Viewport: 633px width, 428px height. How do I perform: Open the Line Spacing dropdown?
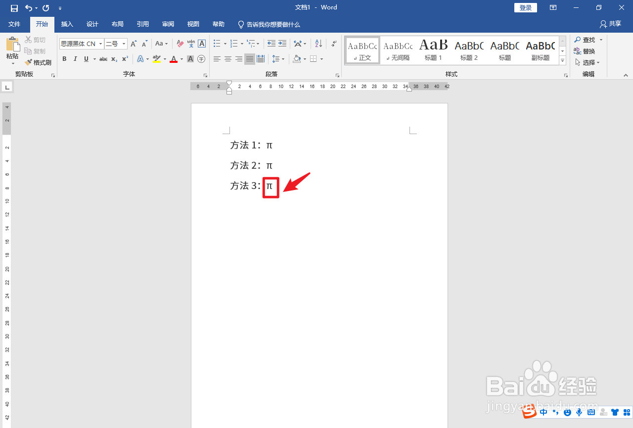pyautogui.click(x=278, y=59)
